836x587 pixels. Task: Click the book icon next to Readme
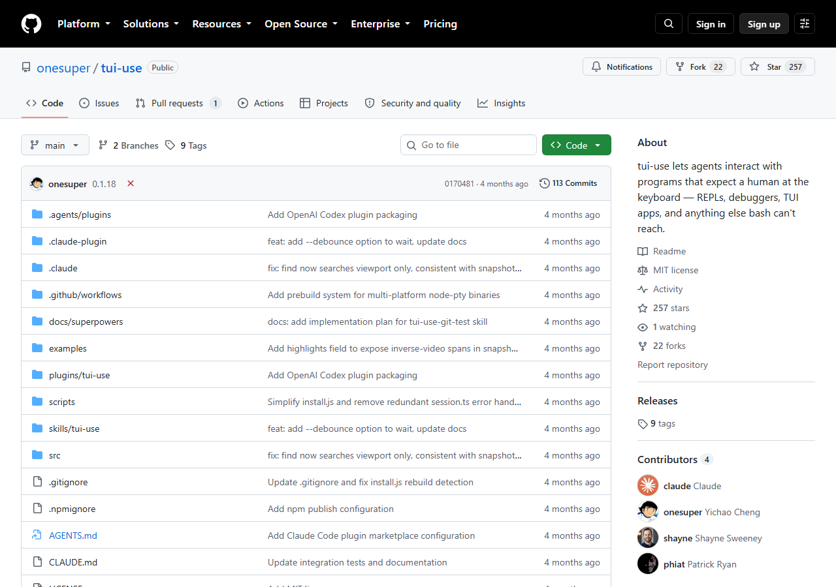click(643, 251)
